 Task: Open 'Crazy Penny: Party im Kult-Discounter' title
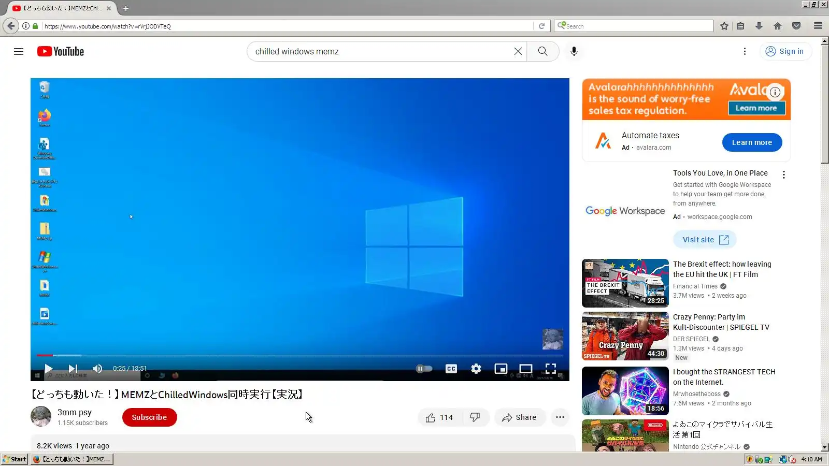point(721,322)
